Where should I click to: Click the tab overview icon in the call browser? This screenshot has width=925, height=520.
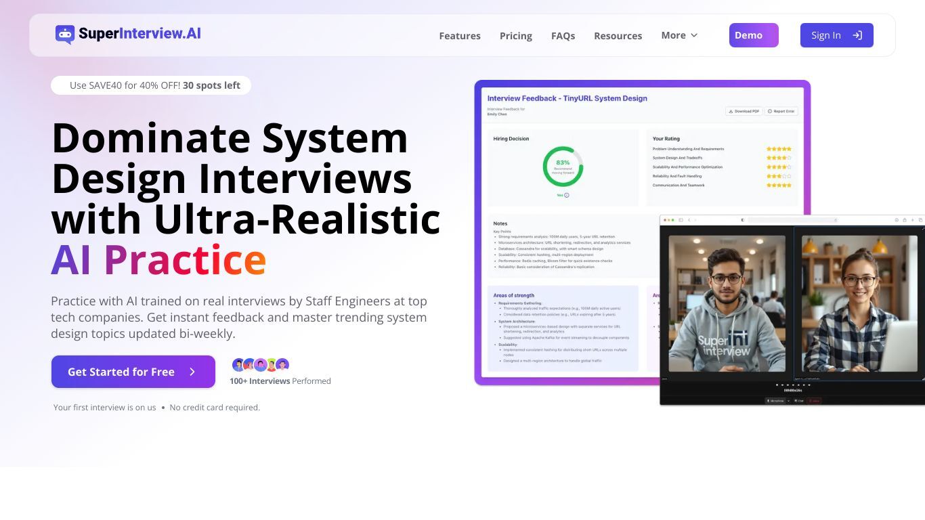click(921, 220)
